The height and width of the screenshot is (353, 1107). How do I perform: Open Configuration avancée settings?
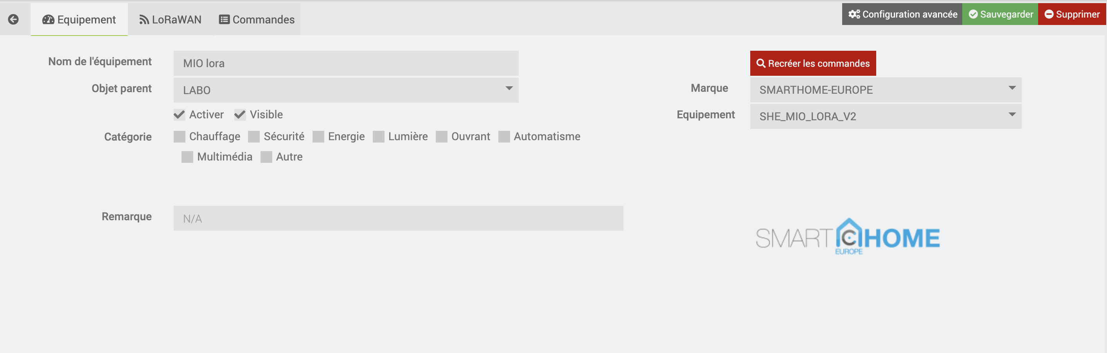coord(902,14)
